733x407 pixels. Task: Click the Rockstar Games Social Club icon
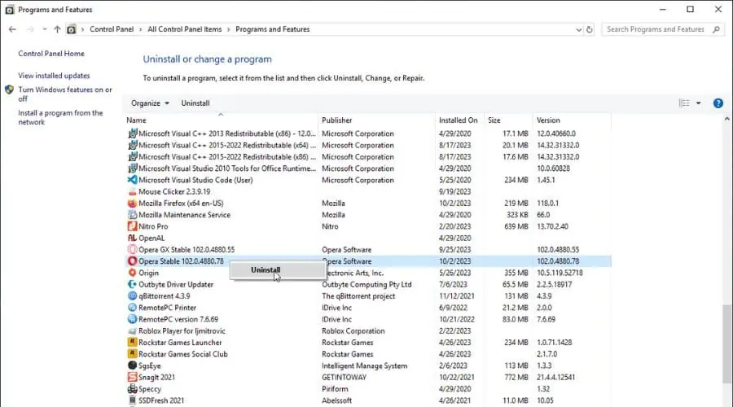pyautogui.click(x=132, y=354)
